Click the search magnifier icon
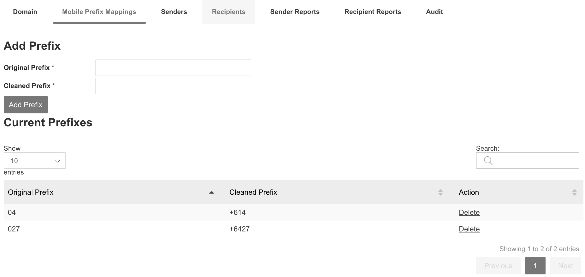Screen dimensions: 585x277 click(488, 161)
